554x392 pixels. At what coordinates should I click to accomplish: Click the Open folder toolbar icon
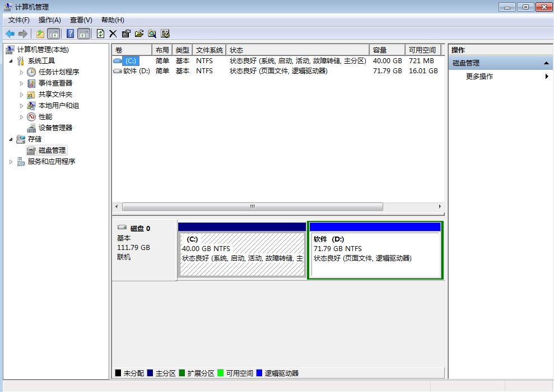pyautogui.click(x=139, y=34)
